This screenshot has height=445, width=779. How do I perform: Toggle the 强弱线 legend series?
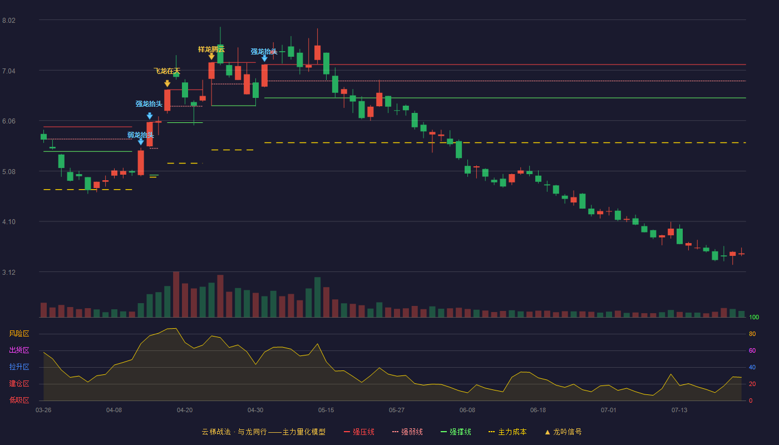(407, 432)
